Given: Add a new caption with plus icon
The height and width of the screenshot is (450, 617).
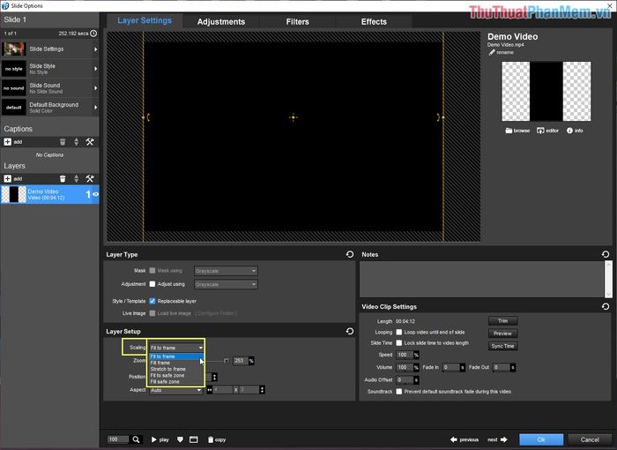Looking at the screenshot, I should point(7,142).
